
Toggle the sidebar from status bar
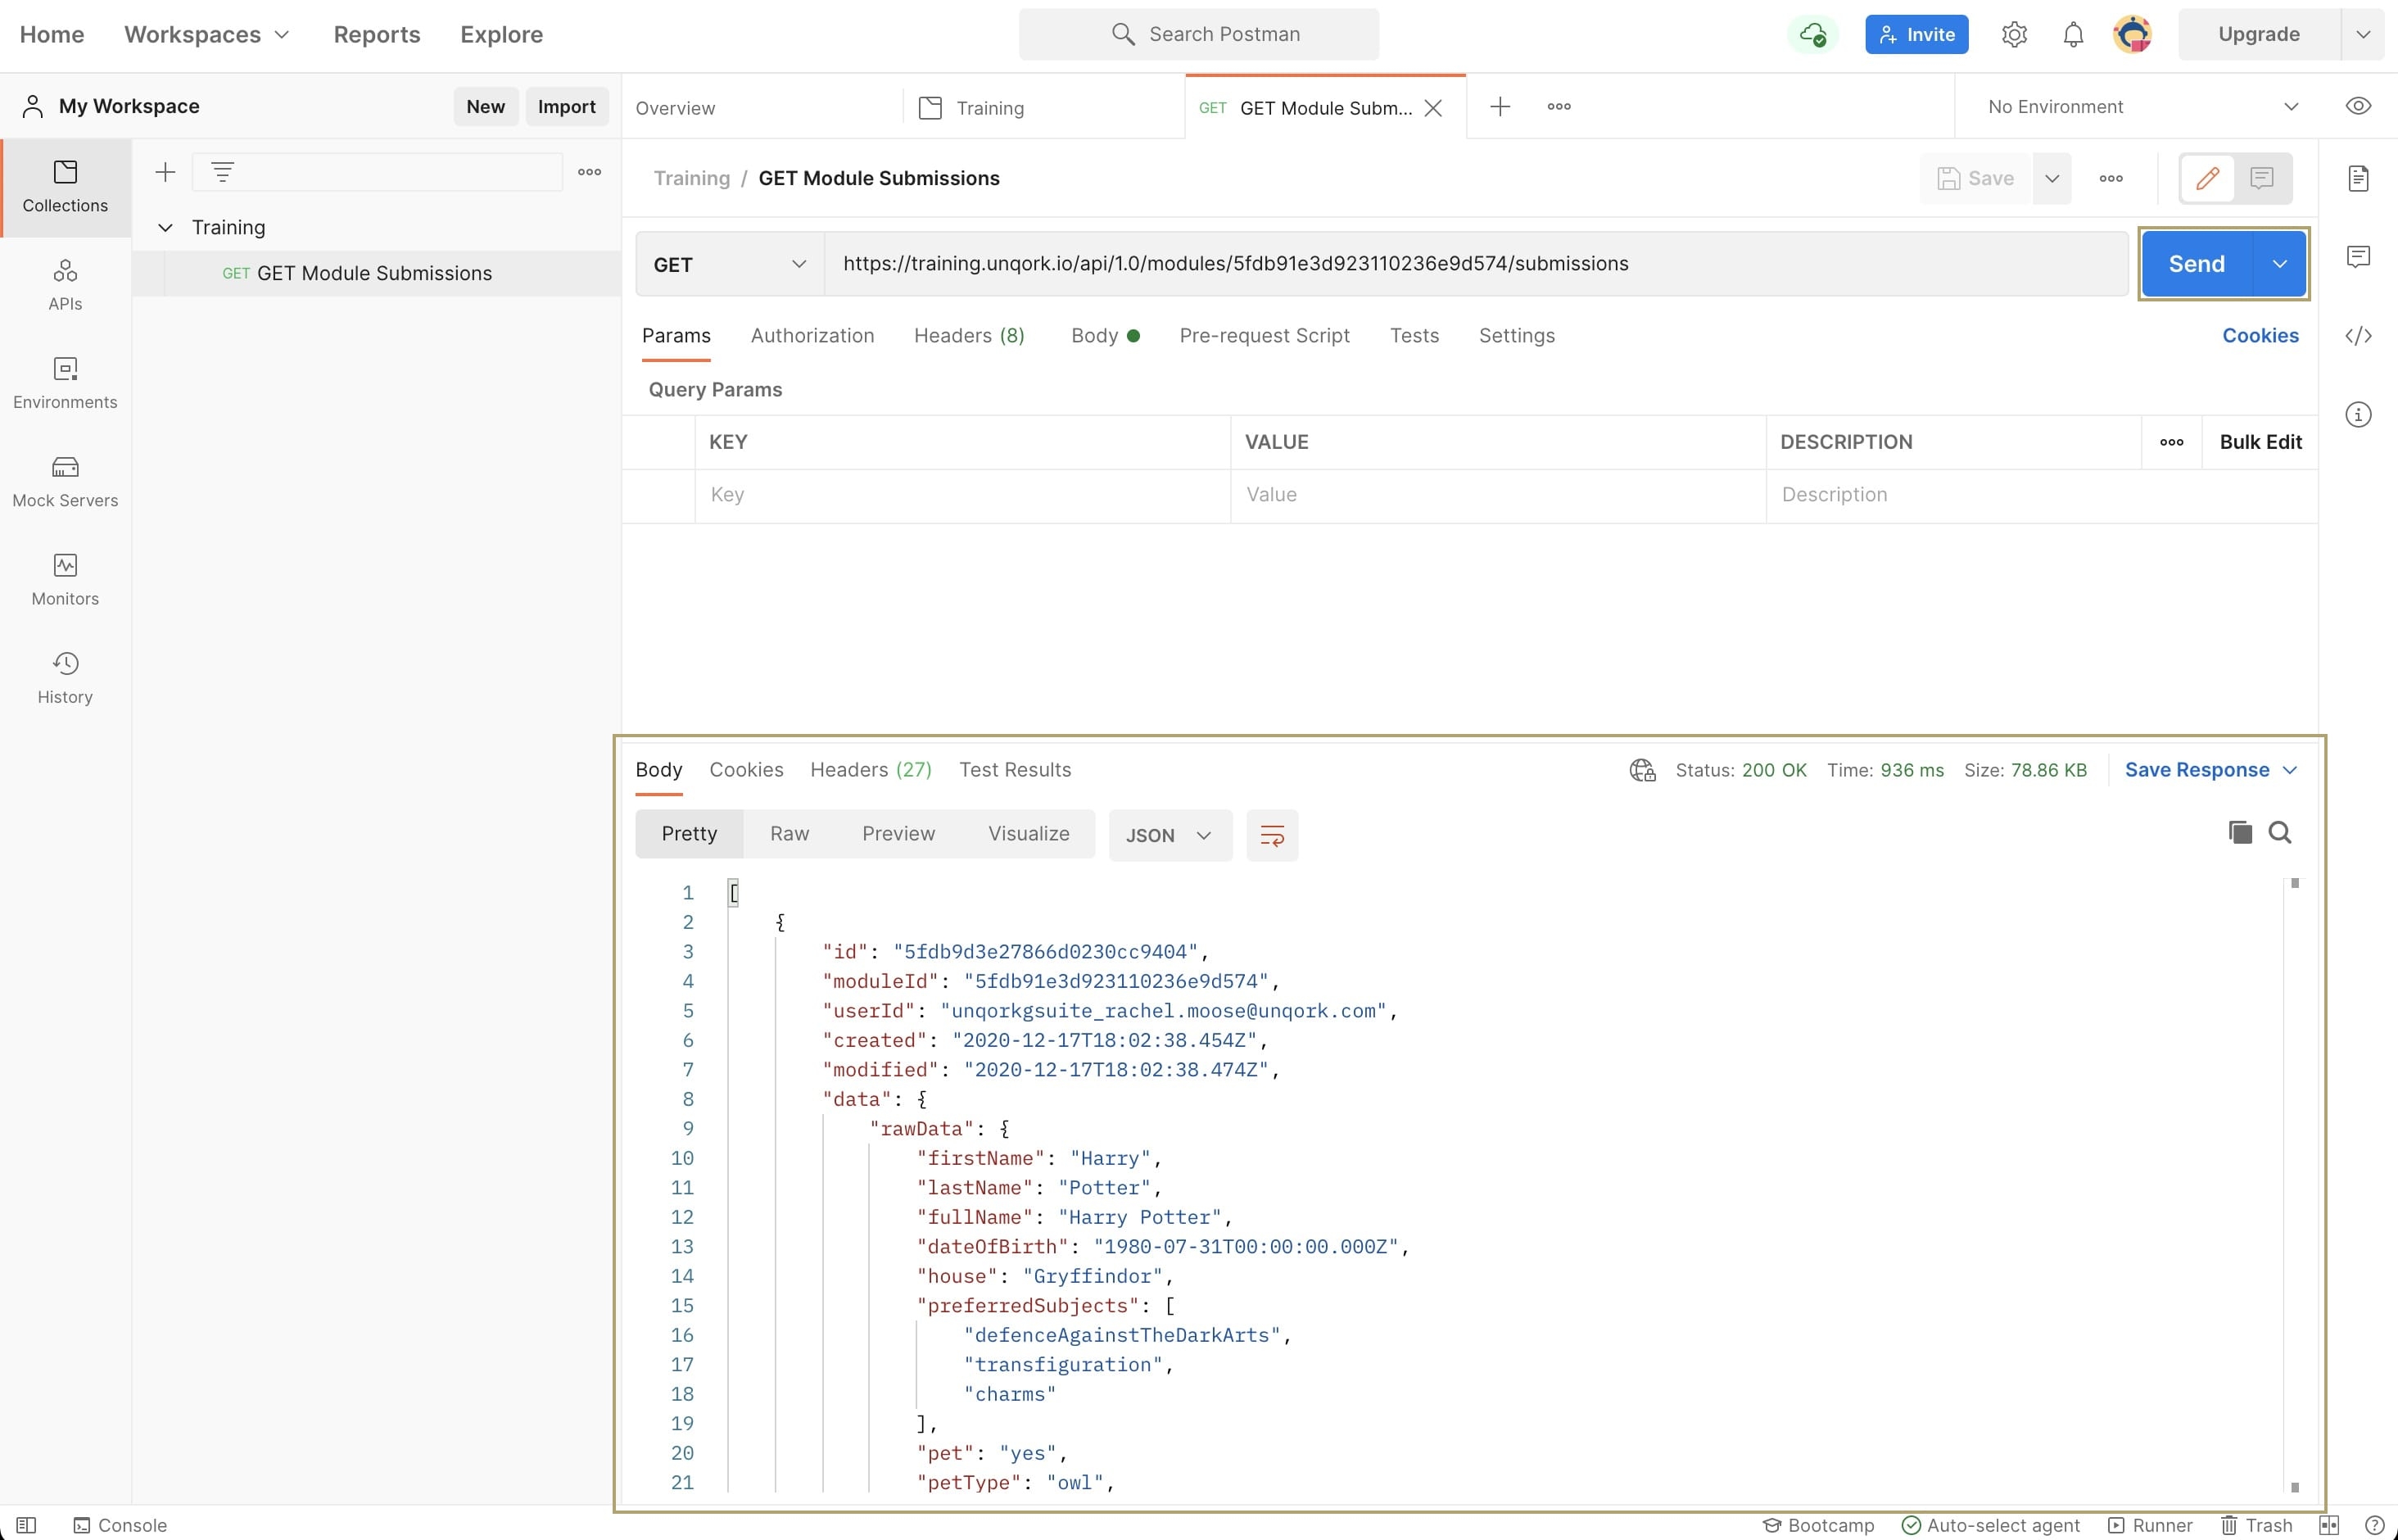coord(27,1525)
